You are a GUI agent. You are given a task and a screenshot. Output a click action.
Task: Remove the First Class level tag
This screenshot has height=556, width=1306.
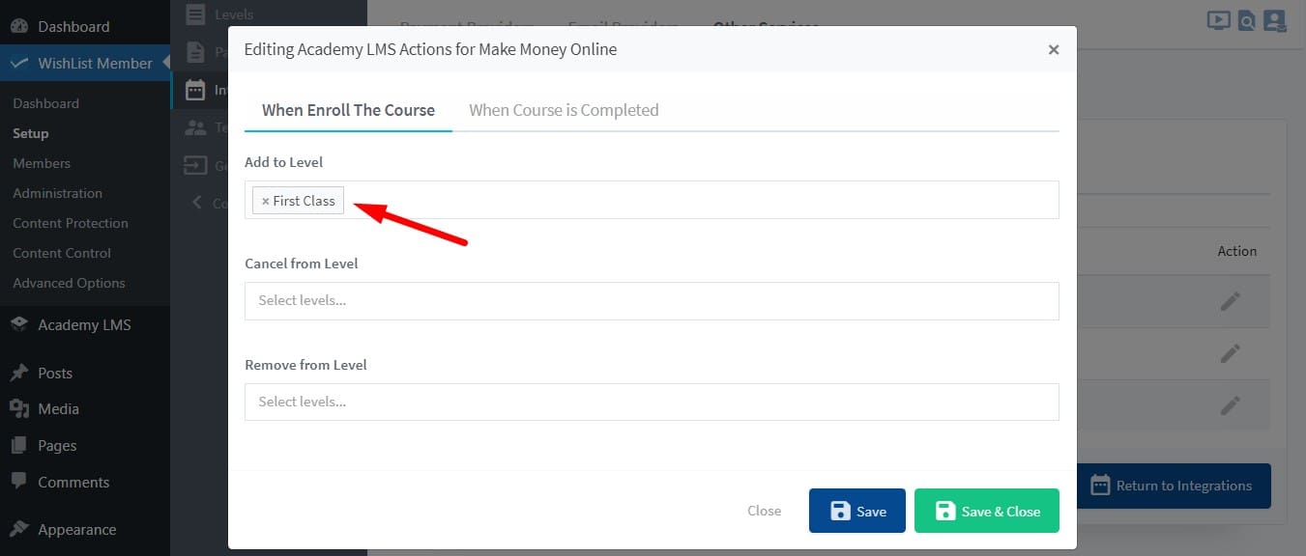265,200
